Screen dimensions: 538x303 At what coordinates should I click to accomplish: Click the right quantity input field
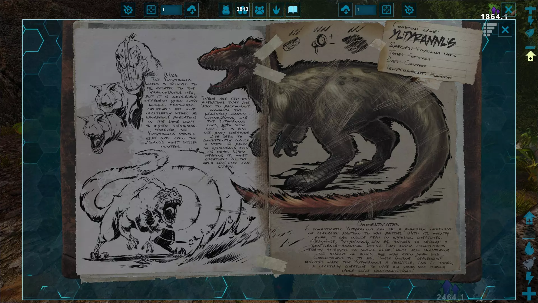(x=365, y=10)
